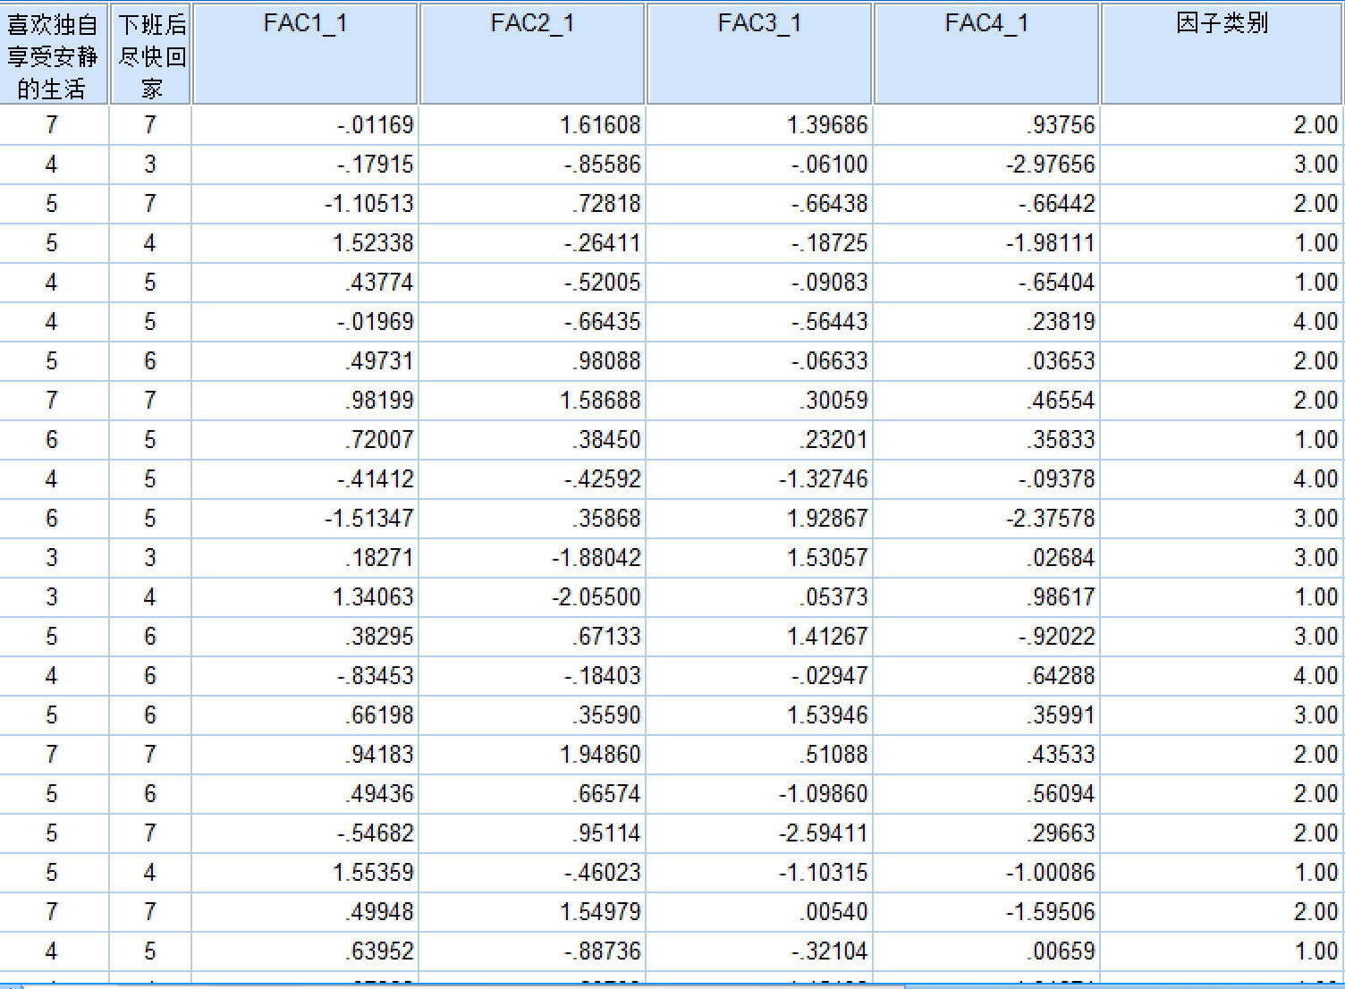Click cell value -2.97656
This screenshot has height=989, width=1345.
click(x=1051, y=165)
